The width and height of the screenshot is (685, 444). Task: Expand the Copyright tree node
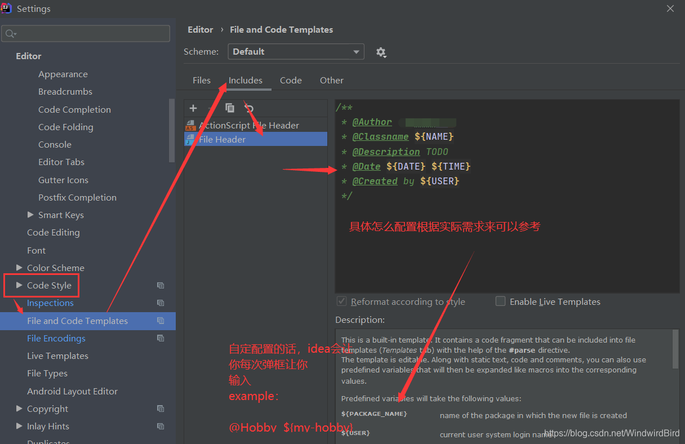pos(19,409)
